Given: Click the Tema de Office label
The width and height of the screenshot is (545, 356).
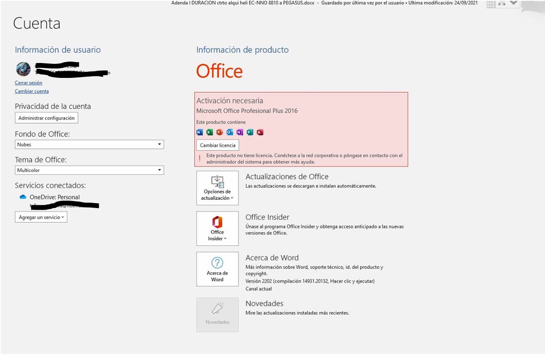Looking at the screenshot, I should [41, 160].
